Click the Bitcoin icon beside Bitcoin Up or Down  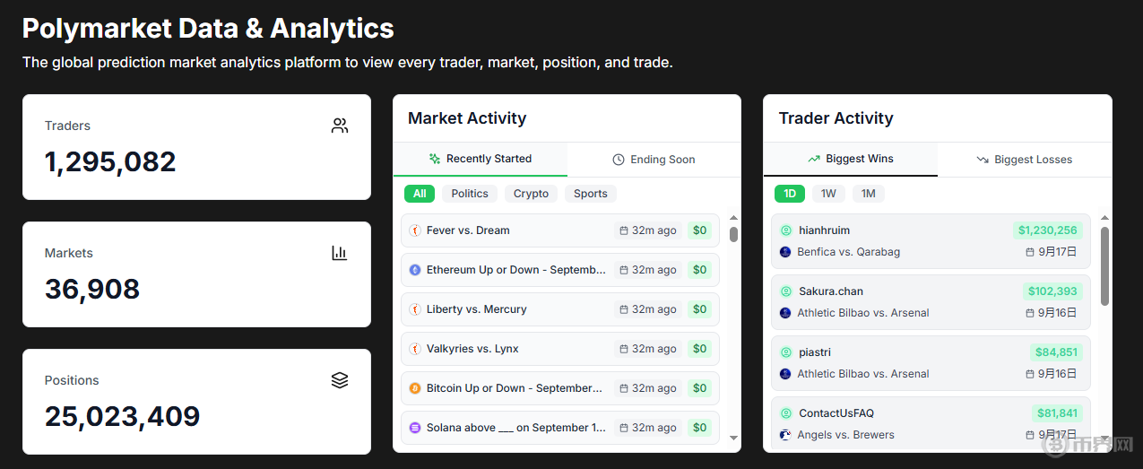click(x=415, y=388)
